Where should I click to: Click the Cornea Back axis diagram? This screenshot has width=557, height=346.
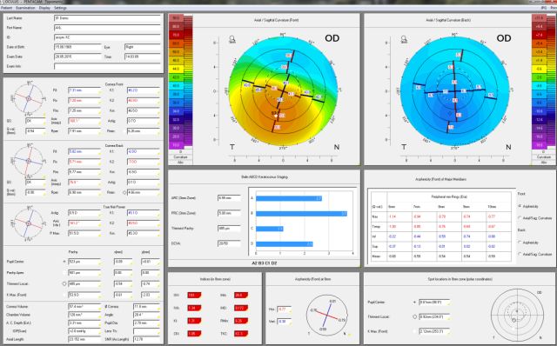(29, 161)
